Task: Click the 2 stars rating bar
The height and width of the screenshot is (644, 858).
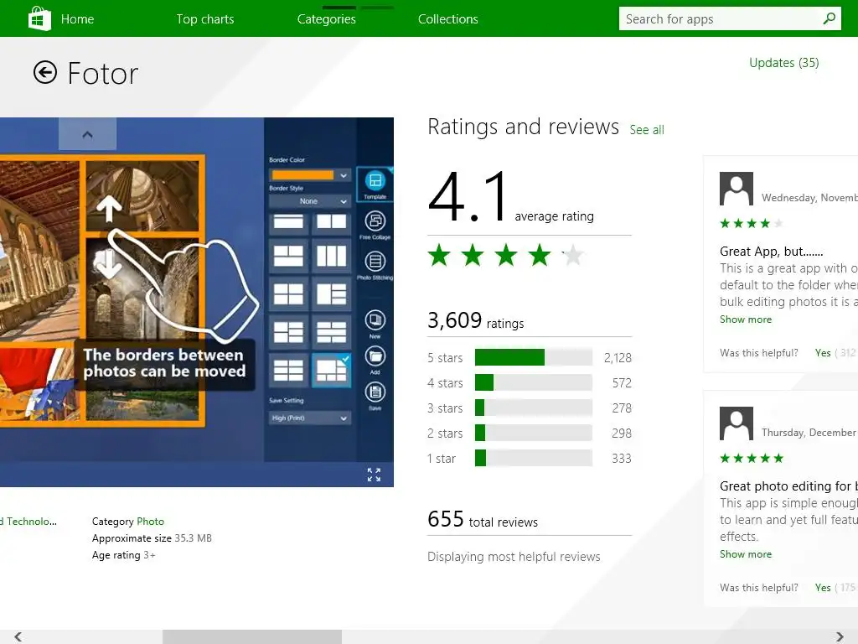Action: click(534, 433)
